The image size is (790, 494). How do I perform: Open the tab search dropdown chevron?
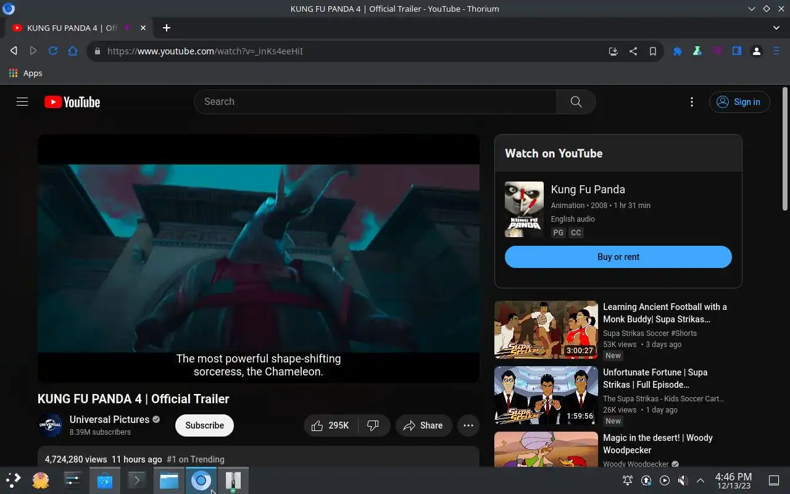pos(776,28)
